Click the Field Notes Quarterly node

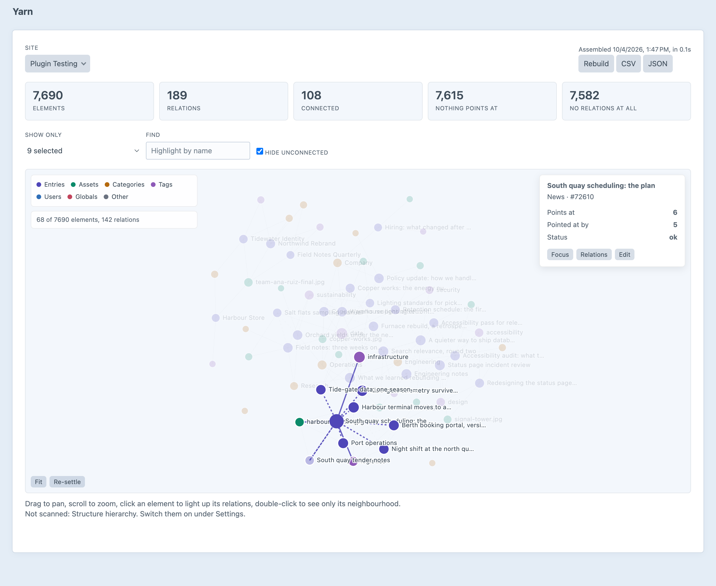tap(290, 255)
